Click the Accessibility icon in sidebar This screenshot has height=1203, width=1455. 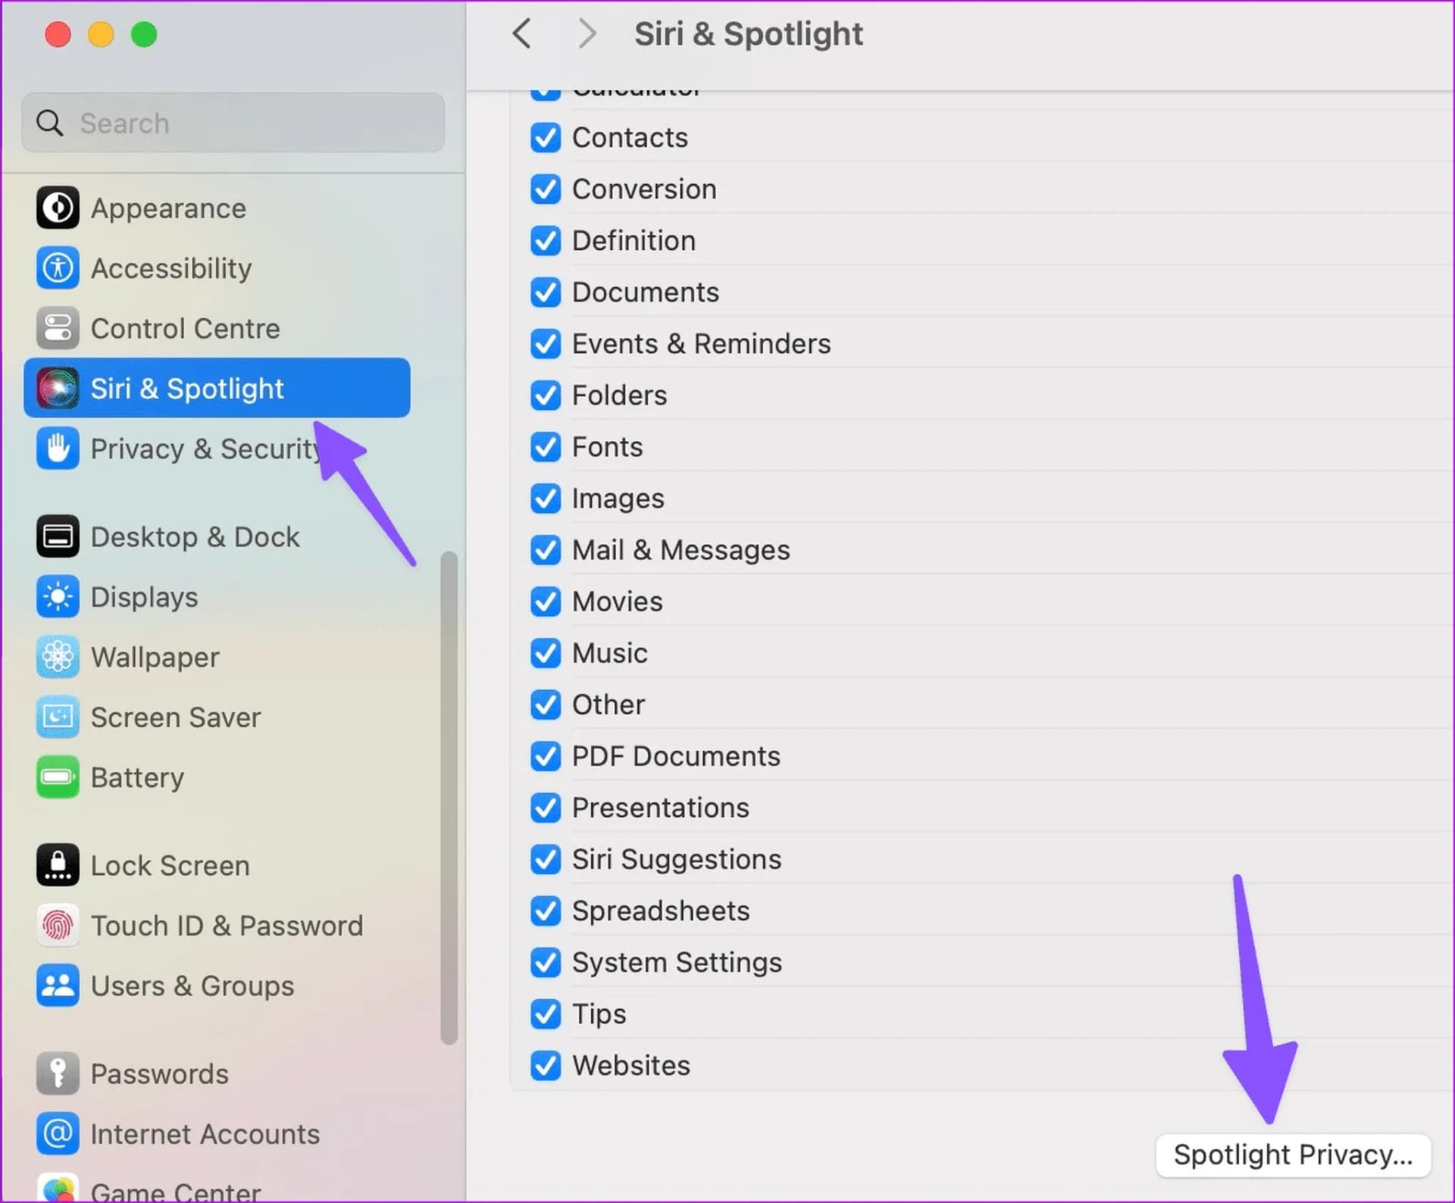[58, 268]
